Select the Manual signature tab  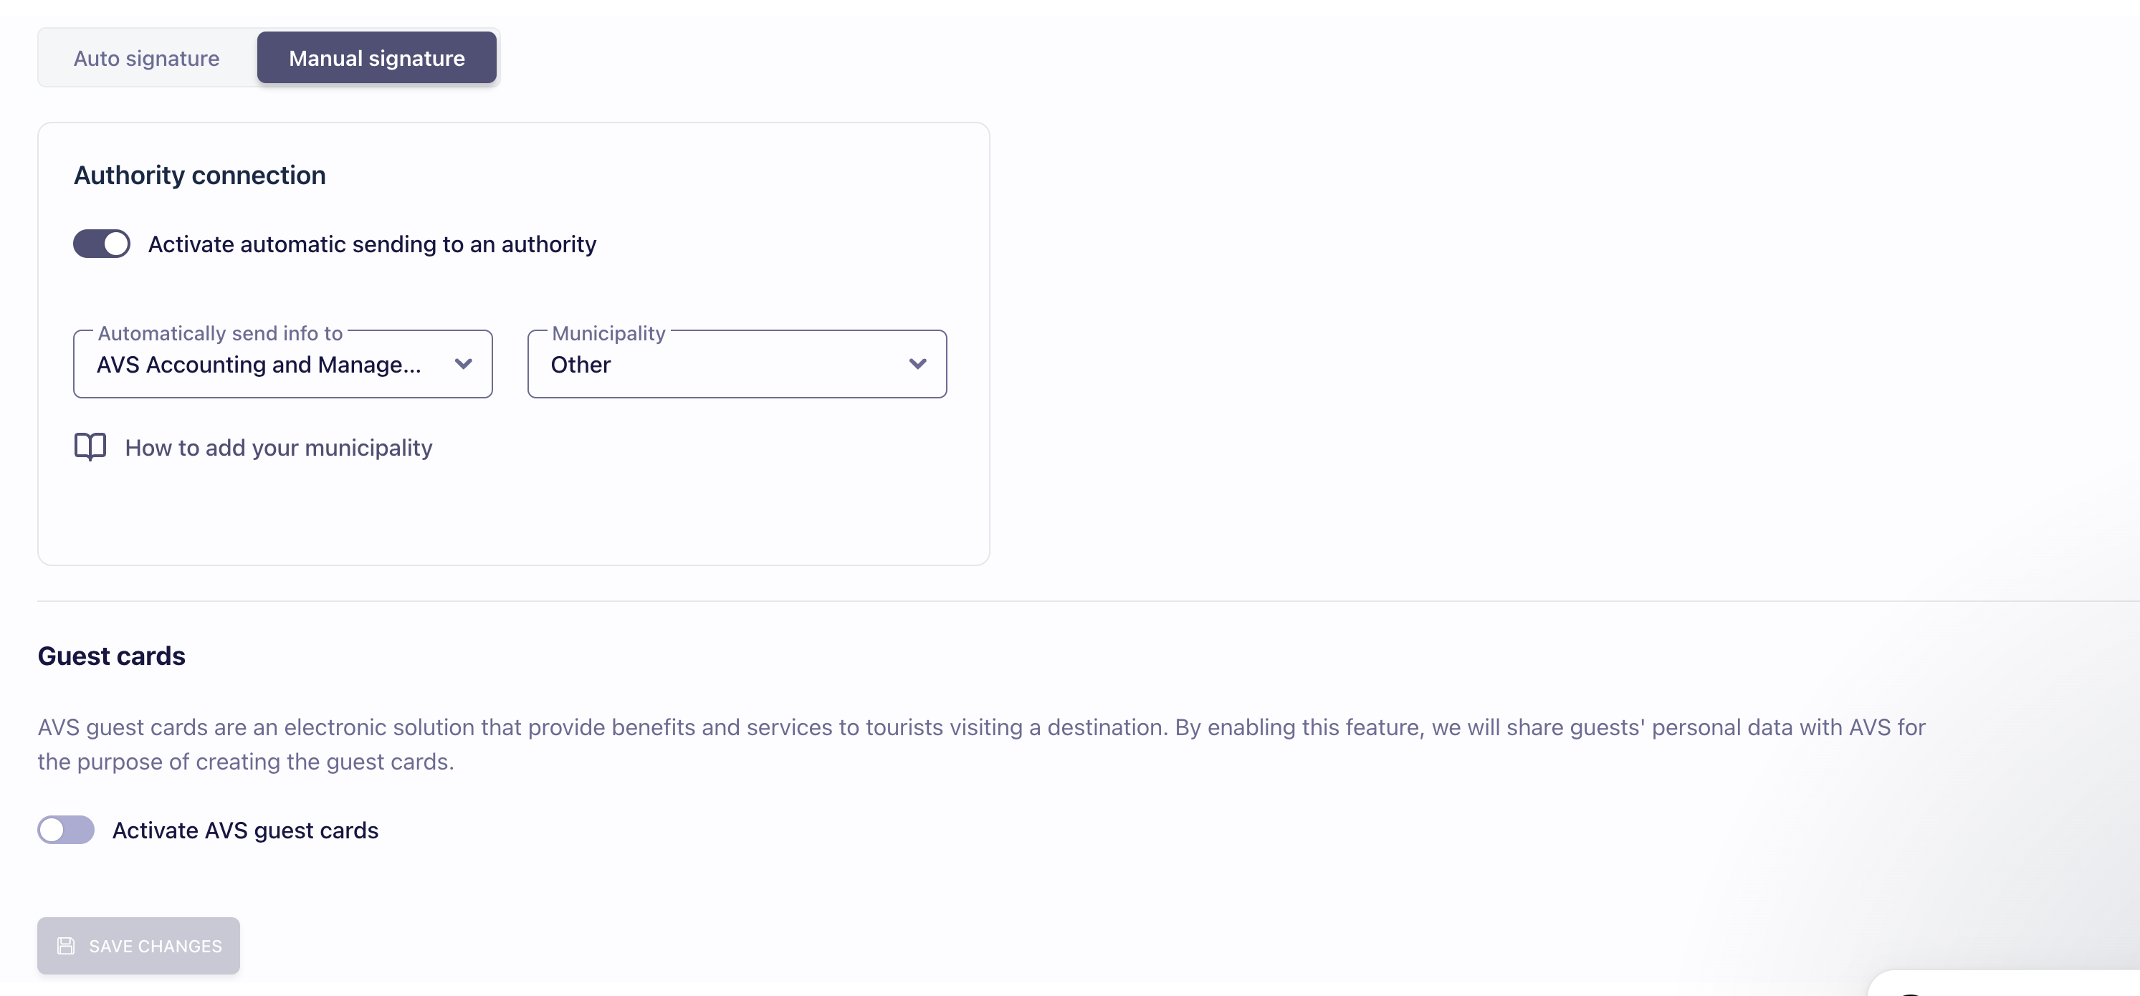[x=376, y=58]
